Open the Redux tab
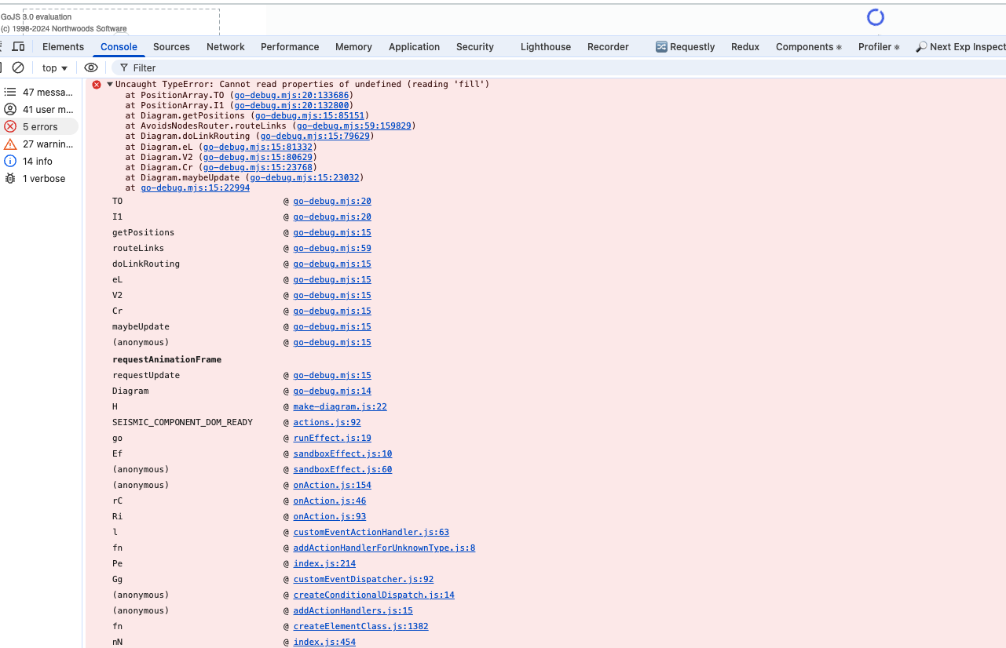Viewport: 1006px width, 648px height. click(x=745, y=47)
